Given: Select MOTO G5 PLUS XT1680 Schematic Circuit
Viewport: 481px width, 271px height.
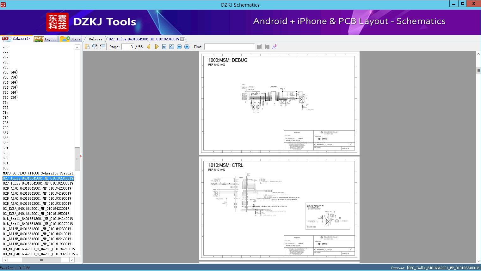Looking at the screenshot, I should (38, 173).
